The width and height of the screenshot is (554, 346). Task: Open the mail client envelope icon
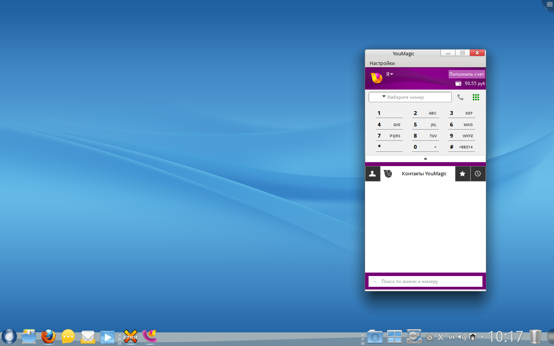coord(88,337)
